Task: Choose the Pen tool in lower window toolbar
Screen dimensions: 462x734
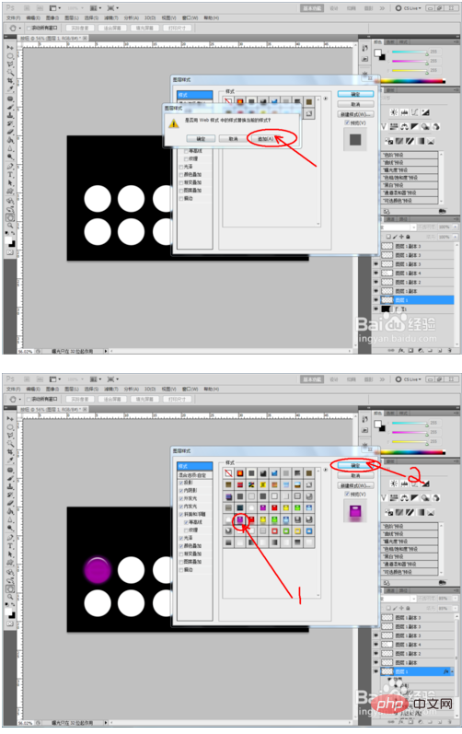Action: click(10, 538)
